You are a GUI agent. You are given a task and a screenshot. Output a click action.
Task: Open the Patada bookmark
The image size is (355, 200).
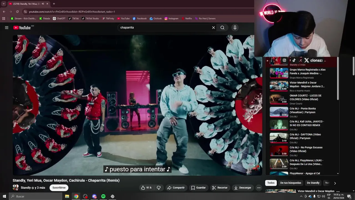point(45,19)
